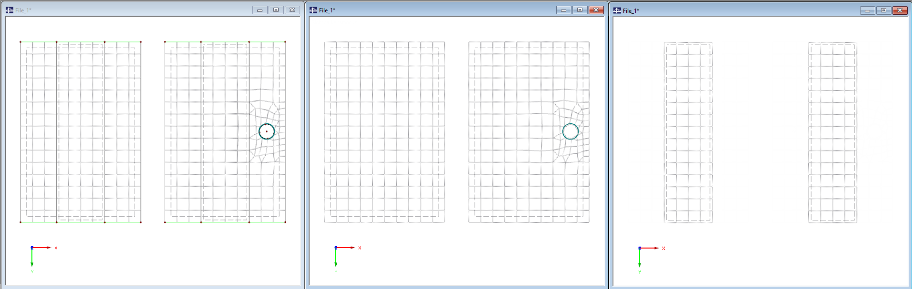This screenshot has height=289, width=912.
Task: Open the app icon menu of middle window
Action: pyautogui.click(x=313, y=10)
